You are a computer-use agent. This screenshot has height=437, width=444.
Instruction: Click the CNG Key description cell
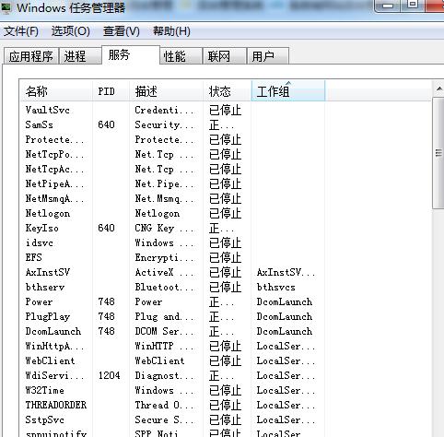[165, 228]
